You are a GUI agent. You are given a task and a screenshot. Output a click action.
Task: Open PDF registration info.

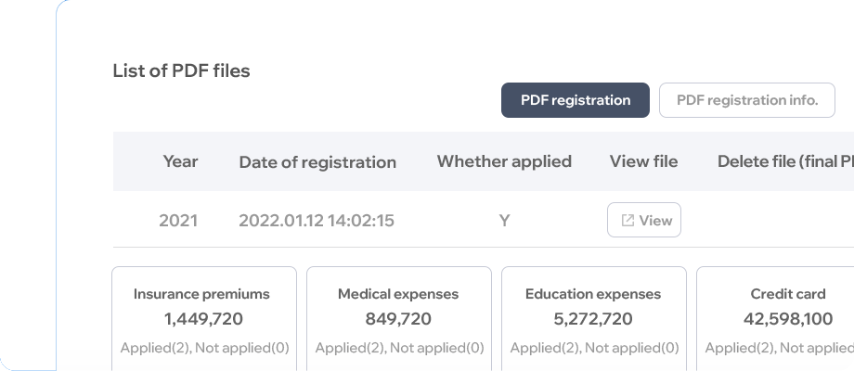click(746, 100)
